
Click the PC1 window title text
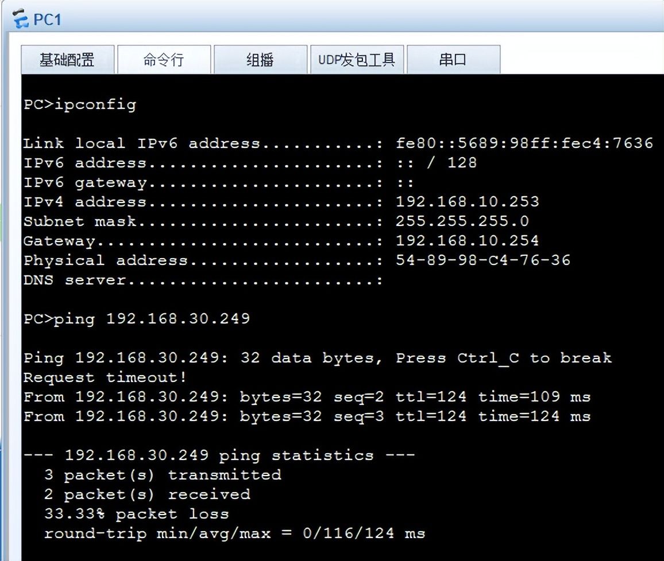(48, 20)
